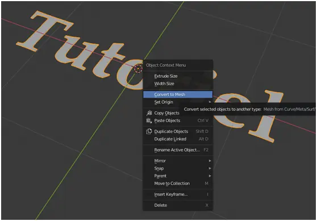Click Copy Objects menu entry
317x221 pixels.
pyautogui.click(x=178, y=113)
